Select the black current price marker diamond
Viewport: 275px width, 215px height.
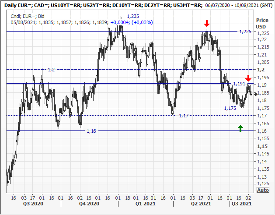click(255, 94)
